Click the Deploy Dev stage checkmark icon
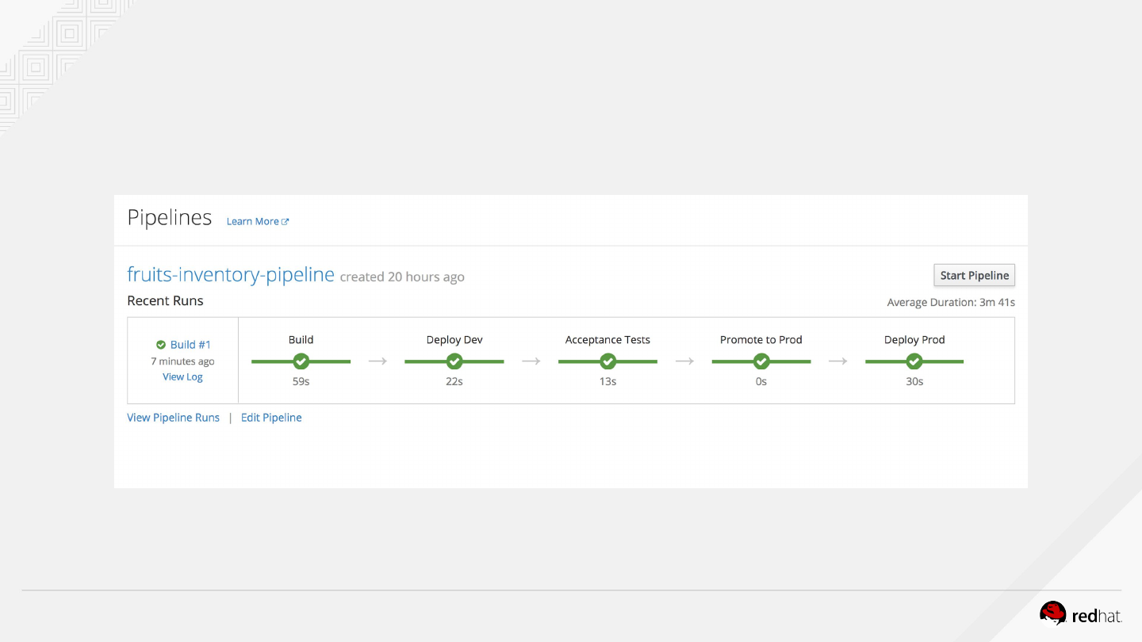1142x642 pixels. coord(454,361)
